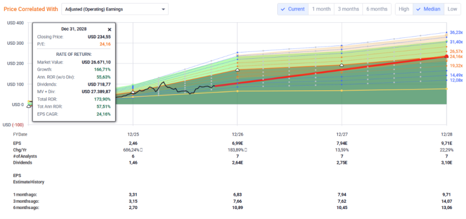Switch to 6 months estimates

[377, 9]
